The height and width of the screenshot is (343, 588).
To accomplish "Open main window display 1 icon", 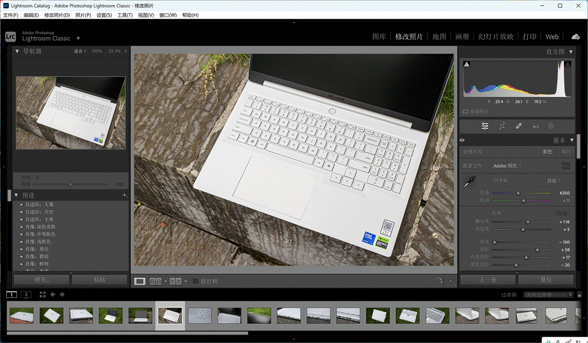I will coord(12,295).
